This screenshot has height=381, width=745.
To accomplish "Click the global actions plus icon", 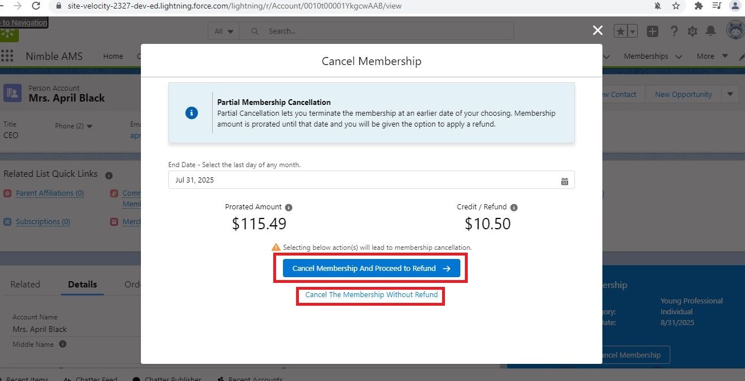I will coord(653,31).
